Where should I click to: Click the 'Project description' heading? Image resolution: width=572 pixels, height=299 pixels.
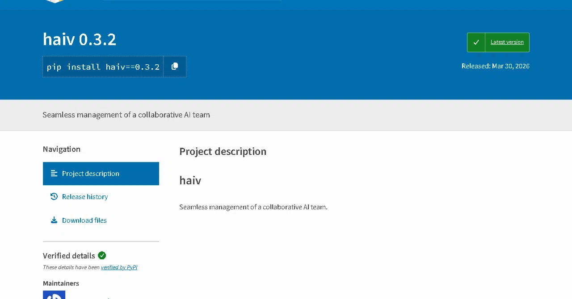click(223, 151)
